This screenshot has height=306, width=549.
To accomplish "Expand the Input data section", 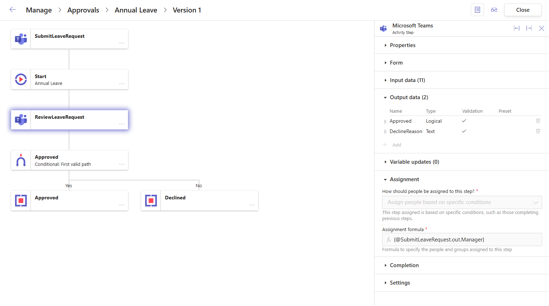I will click(x=407, y=80).
